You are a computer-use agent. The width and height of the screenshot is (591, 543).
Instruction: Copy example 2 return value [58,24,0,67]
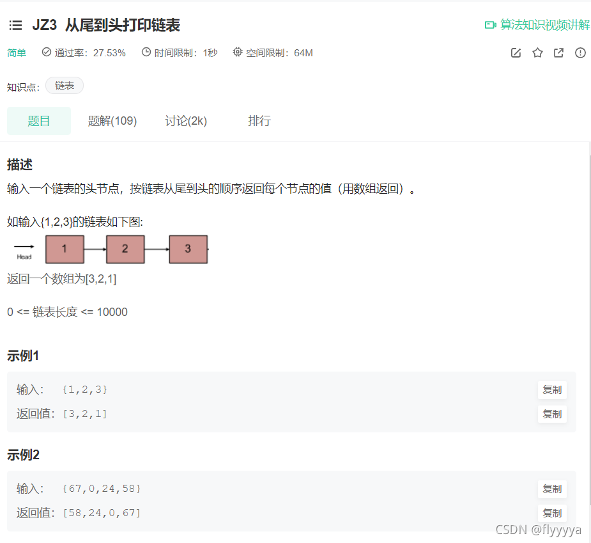click(x=552, y=514)
